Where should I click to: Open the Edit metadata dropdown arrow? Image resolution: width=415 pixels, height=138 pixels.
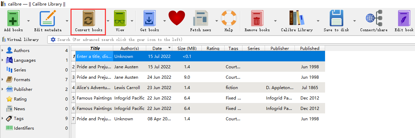click(x=67, y=20)
